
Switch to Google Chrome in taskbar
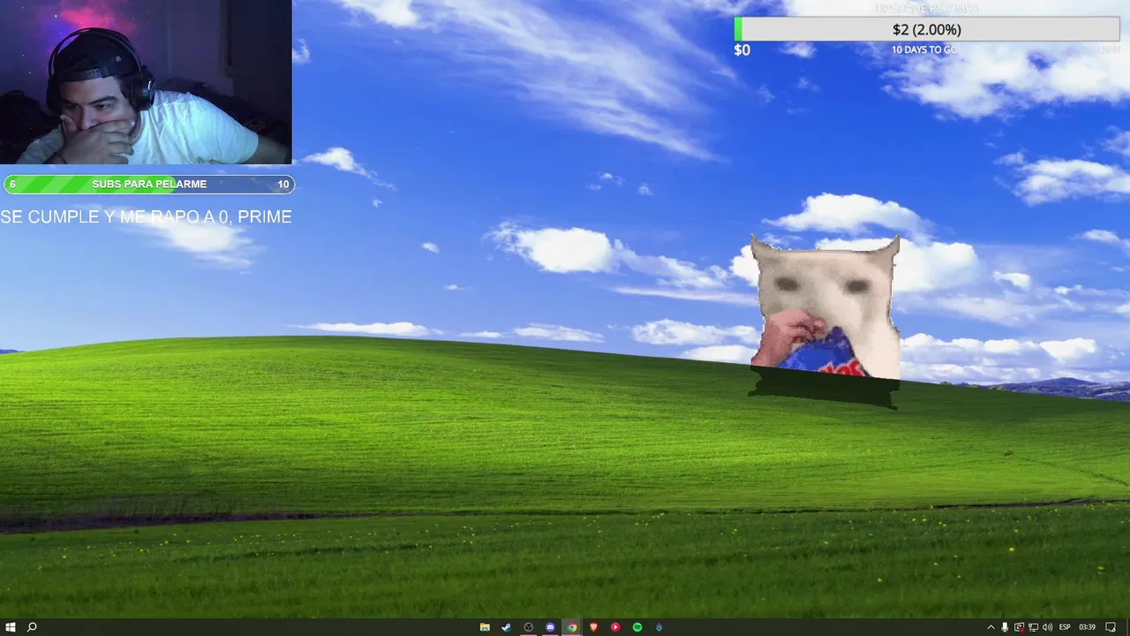pos(572,627)
